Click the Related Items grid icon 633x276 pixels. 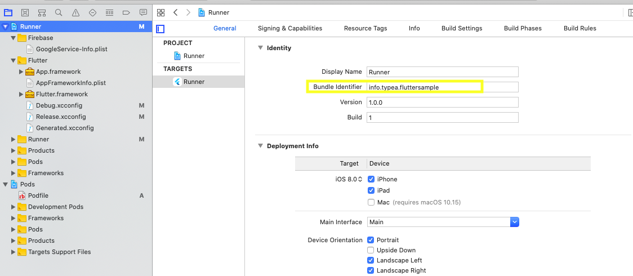[x=161, y=12]
